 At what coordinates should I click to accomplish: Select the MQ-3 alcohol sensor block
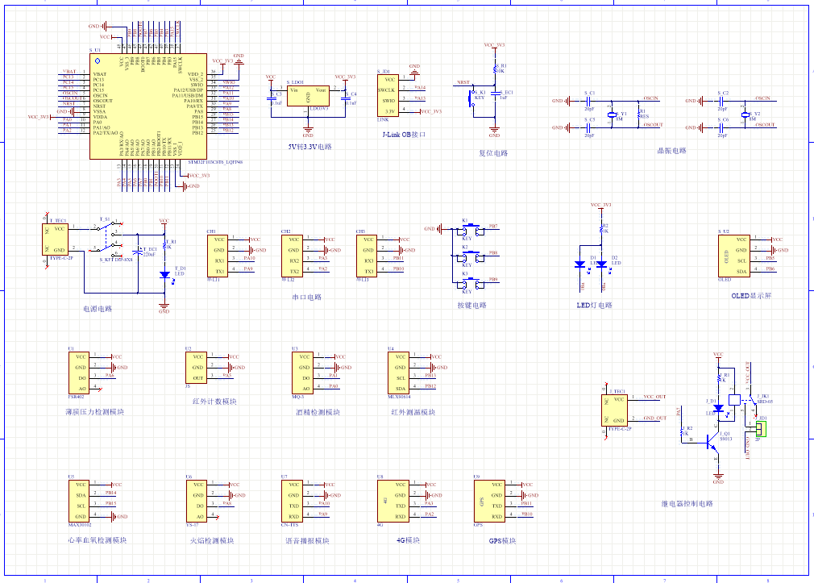tap(302, 373)
